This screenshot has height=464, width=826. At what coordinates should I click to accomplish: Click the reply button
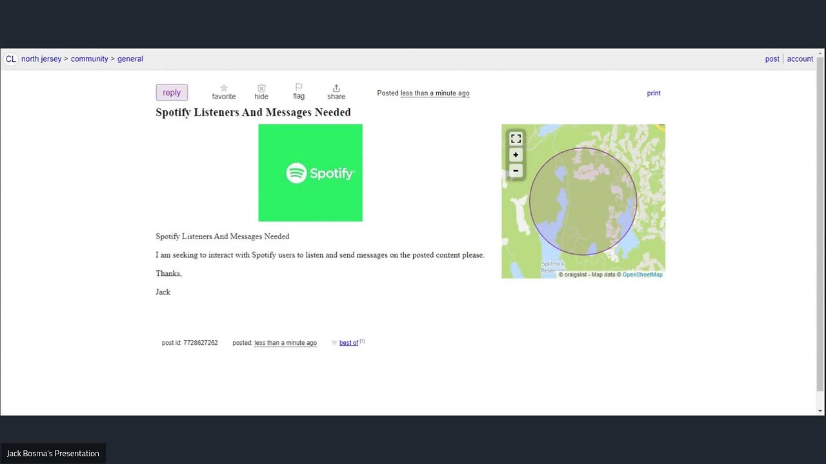pos(172,92)
